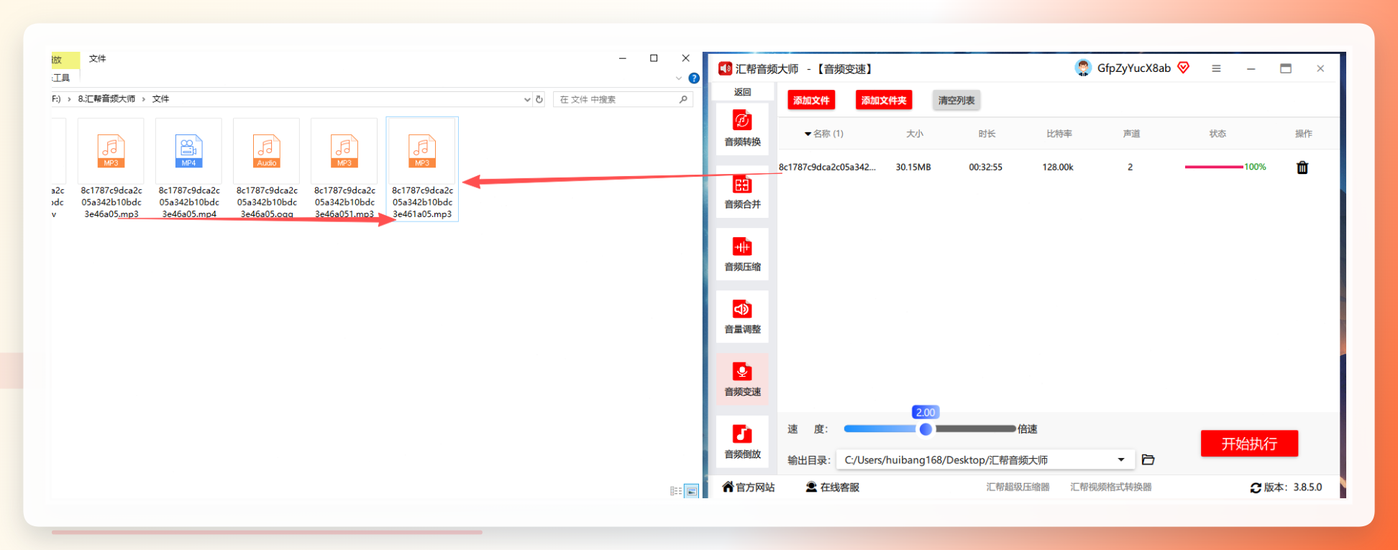Select file 3e46a05.ogg in Explorer

(x=267, y=169)
